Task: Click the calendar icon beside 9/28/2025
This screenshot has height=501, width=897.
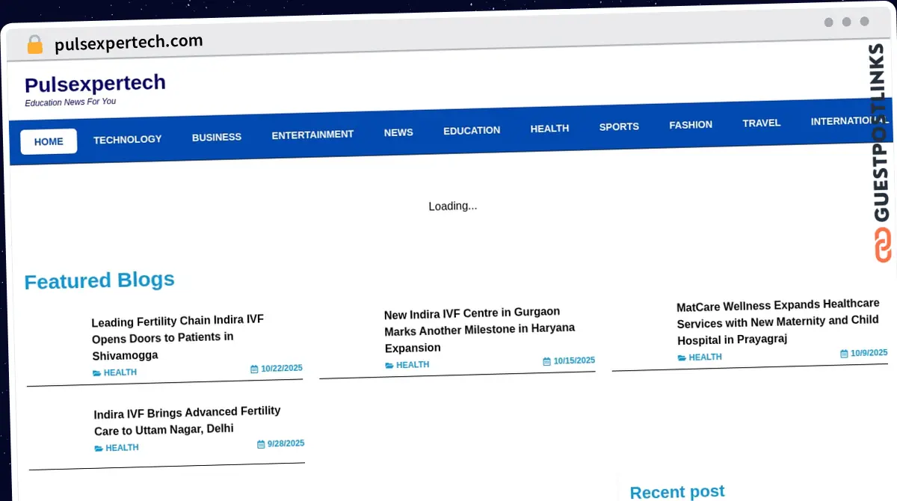Action: 259,443
